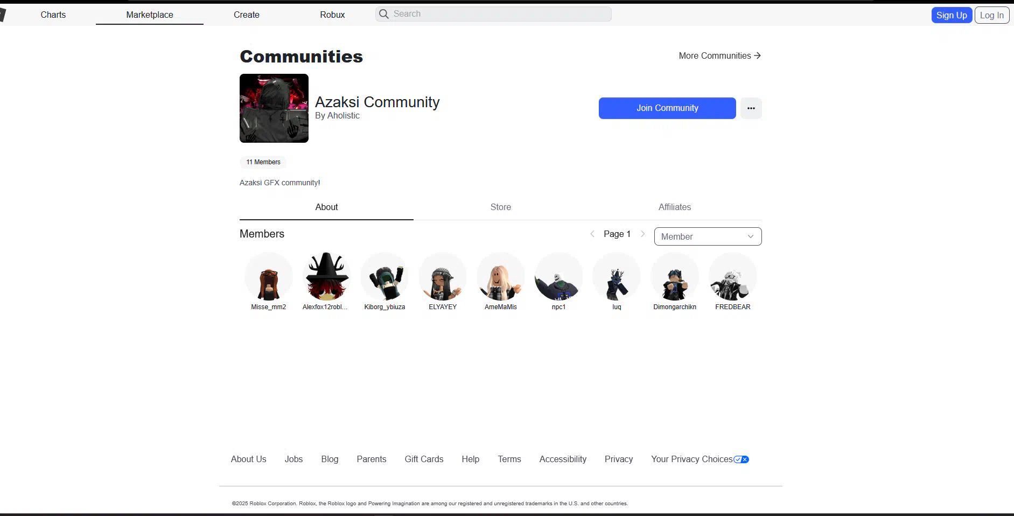Screen dimensions: 1014x516
Task: Select Kiborg_ybiuza member avatar
Action: [384, 277]
